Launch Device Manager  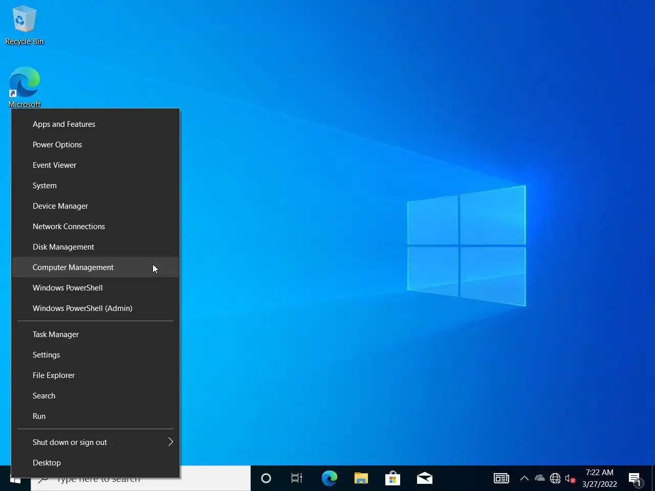point(95,206)
